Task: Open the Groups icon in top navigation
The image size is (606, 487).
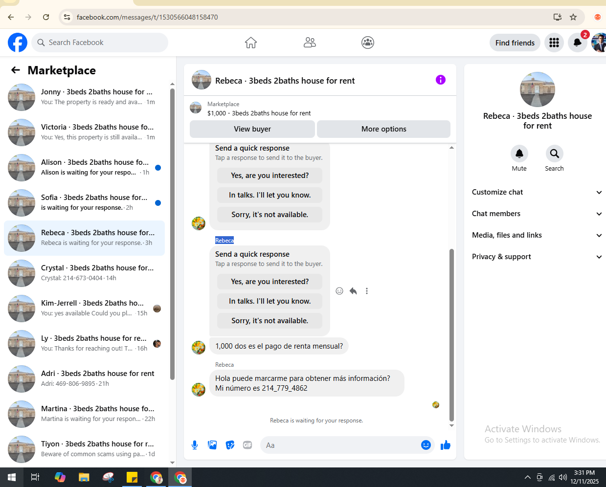Action: [x=368, y=43]
